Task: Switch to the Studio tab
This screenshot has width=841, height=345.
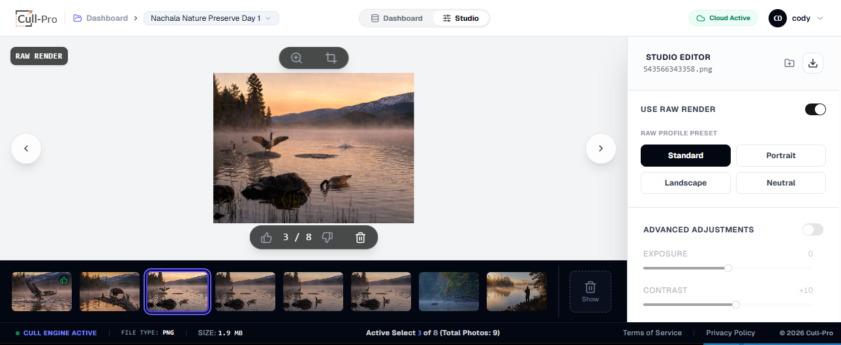Action: 461,18
